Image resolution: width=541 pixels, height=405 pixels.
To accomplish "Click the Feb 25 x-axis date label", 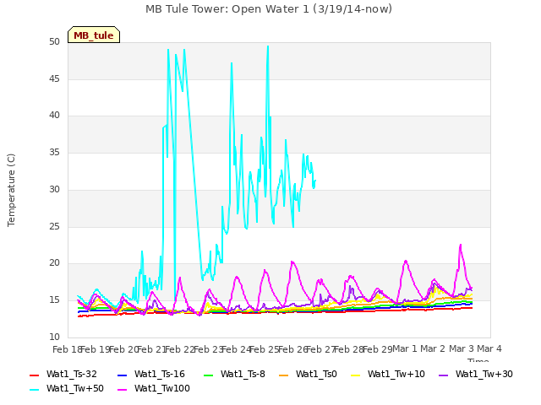I will (x=265, y=349).
